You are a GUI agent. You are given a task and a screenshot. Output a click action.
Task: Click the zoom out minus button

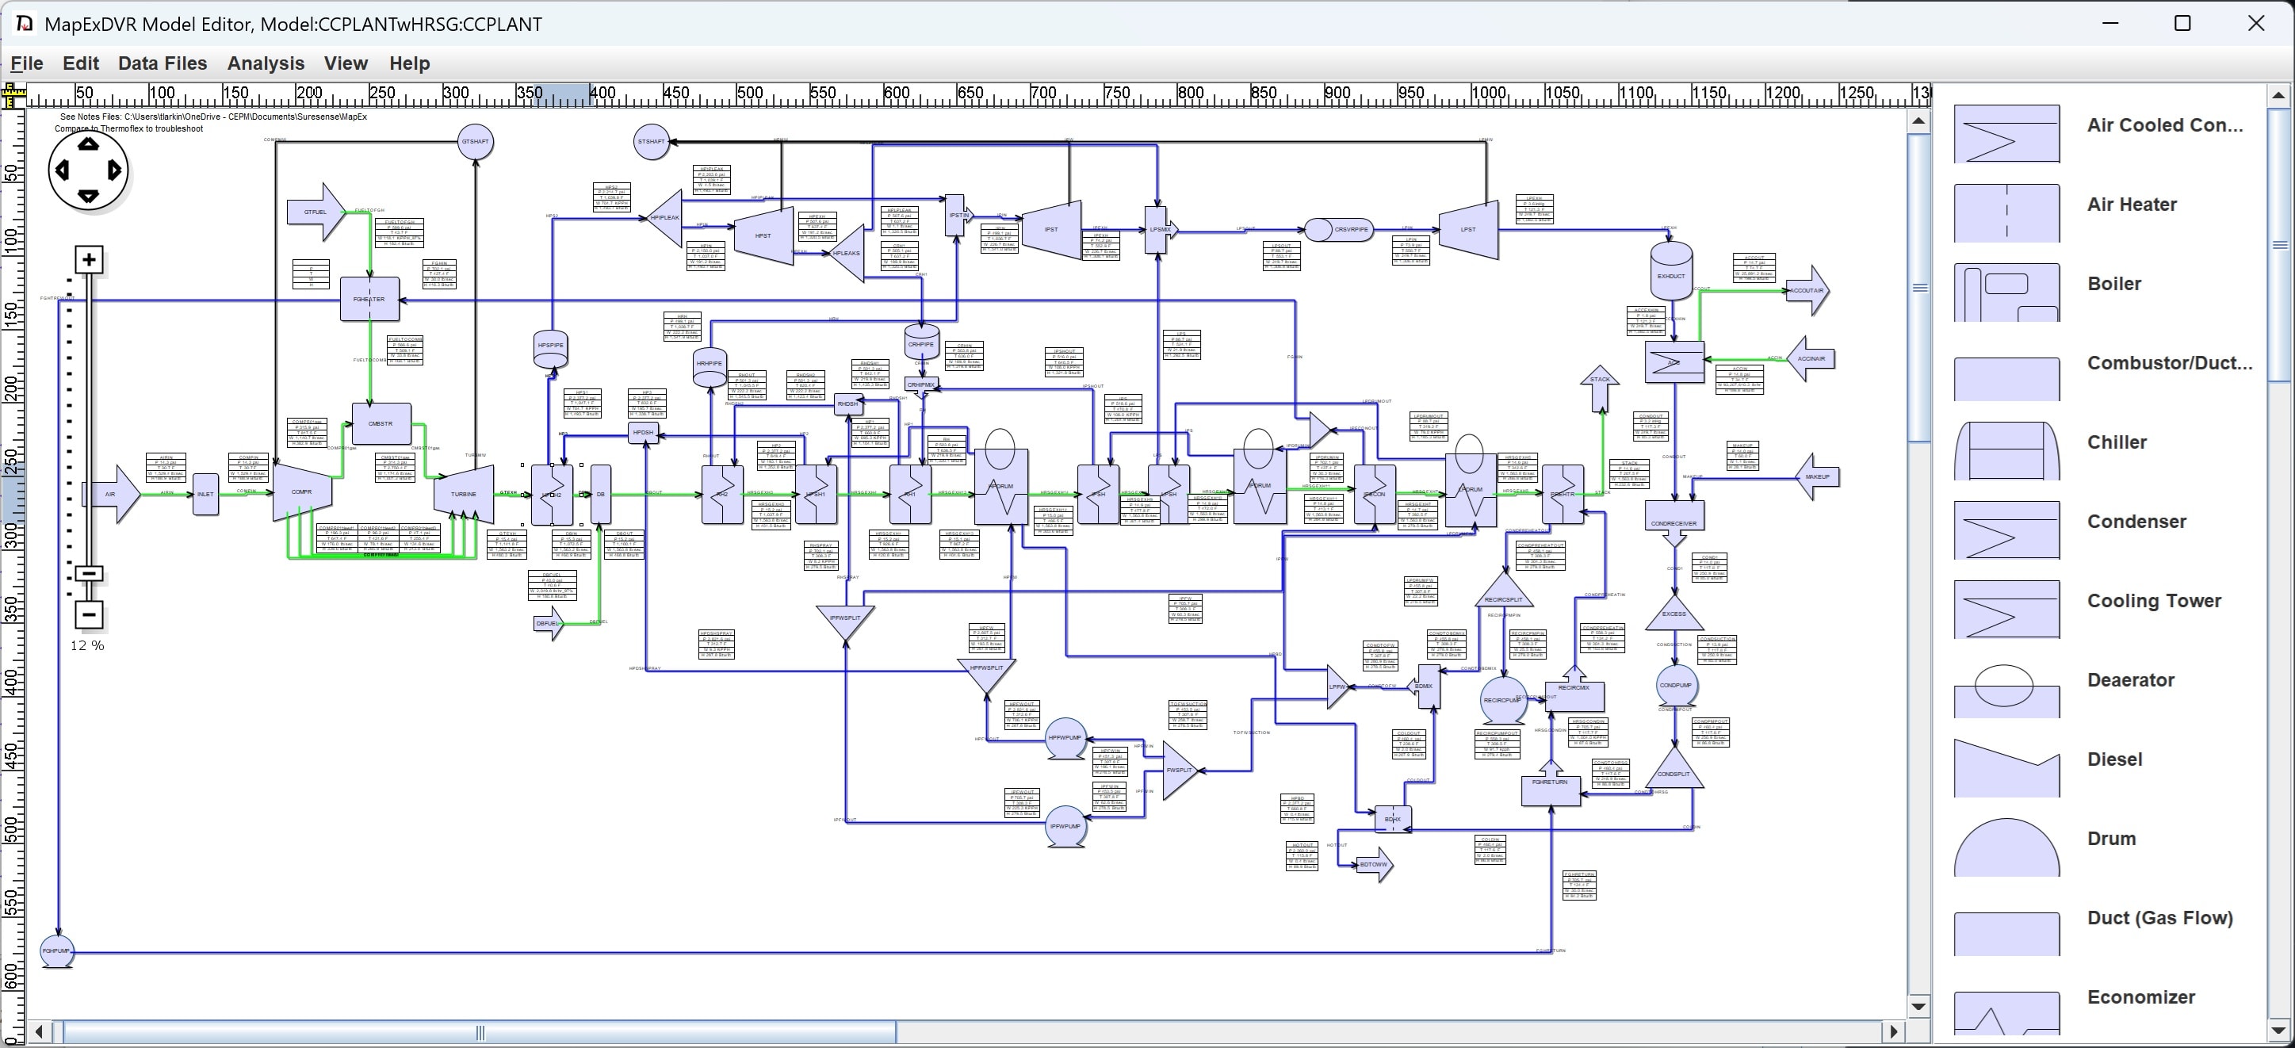pos(88,614)
